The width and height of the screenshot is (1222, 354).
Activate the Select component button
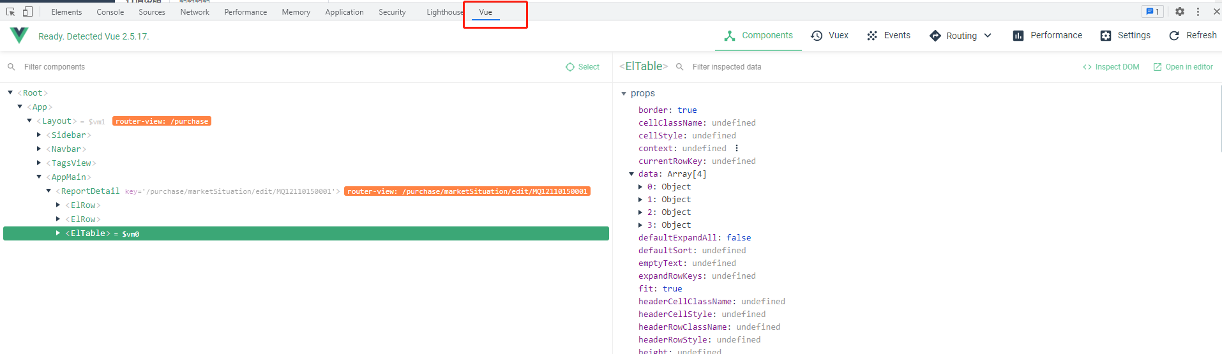[x=582, y=67]
